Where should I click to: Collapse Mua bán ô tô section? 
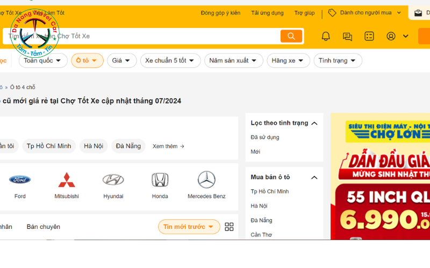tap(314, 177)
